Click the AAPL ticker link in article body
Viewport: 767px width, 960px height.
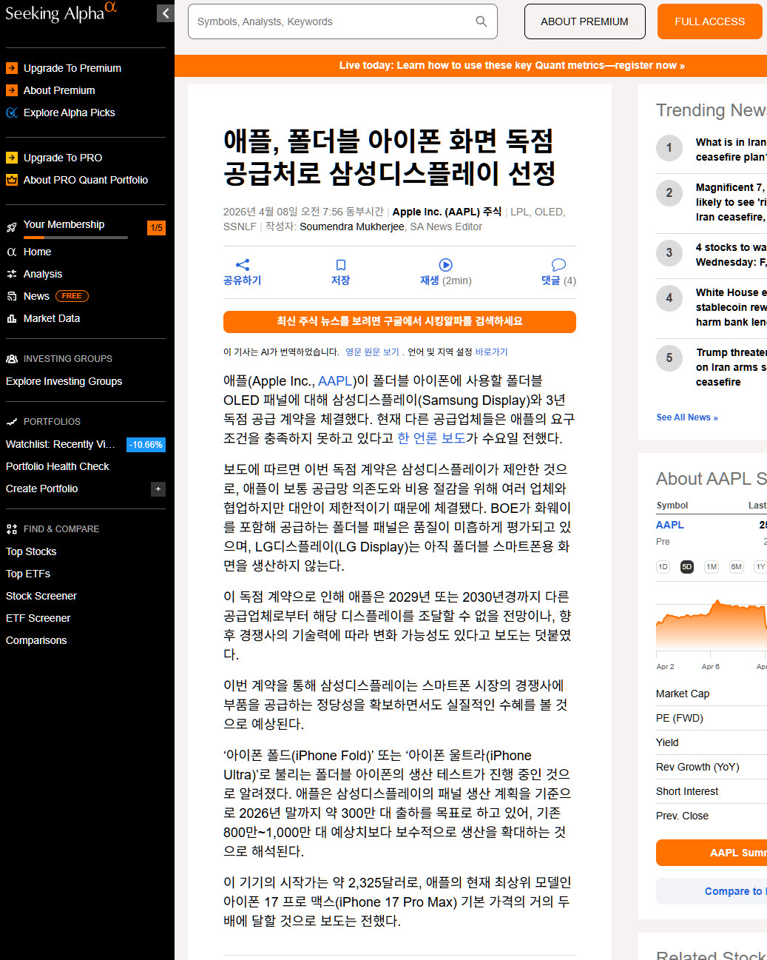click(x=335, y=381)
